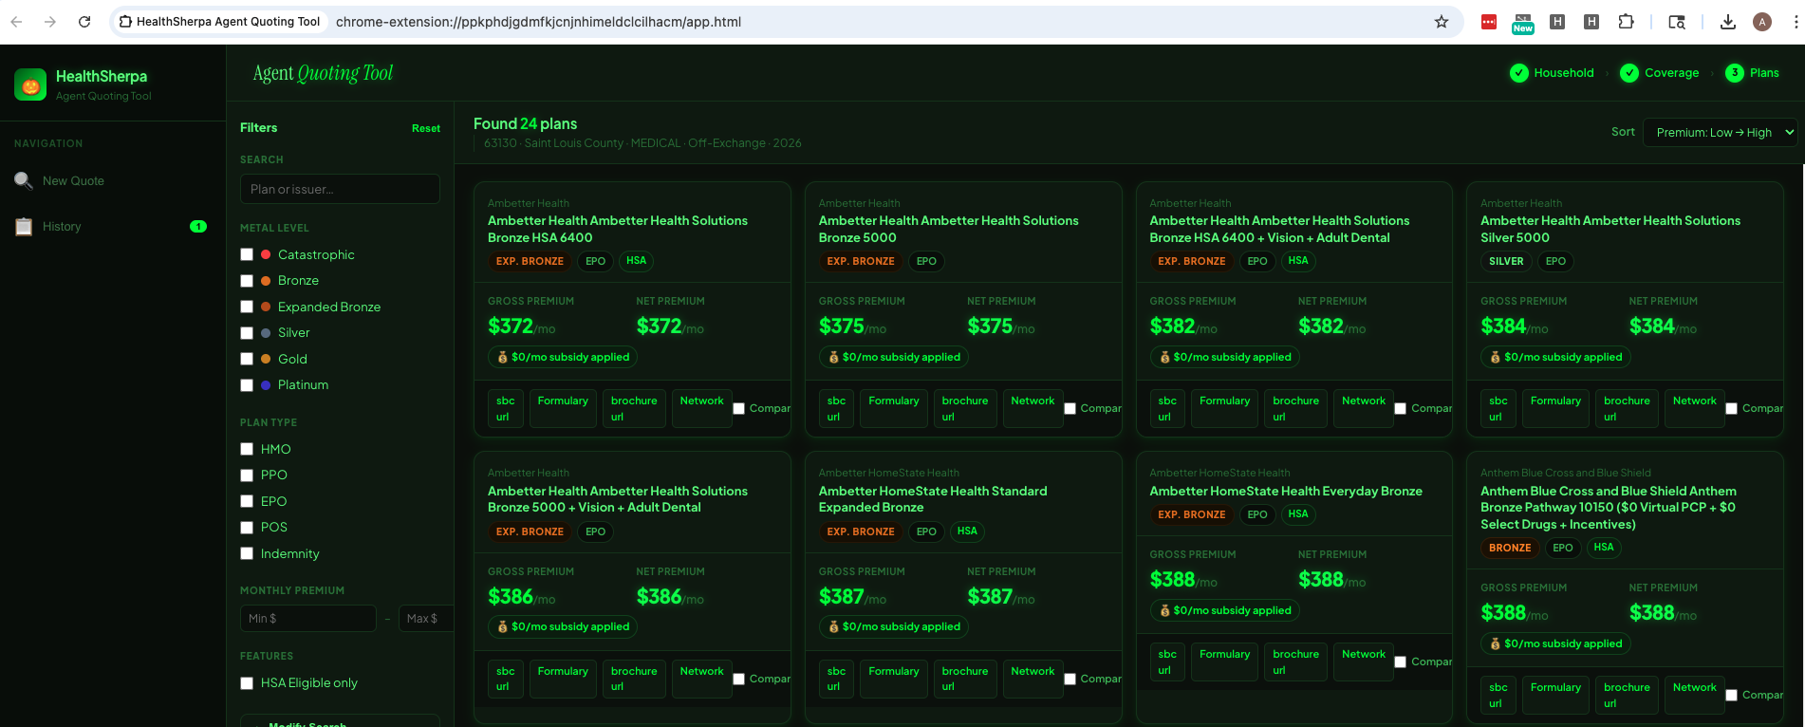Enable the Silver metal level filter
1805x727 pixels.
[247, 333]
